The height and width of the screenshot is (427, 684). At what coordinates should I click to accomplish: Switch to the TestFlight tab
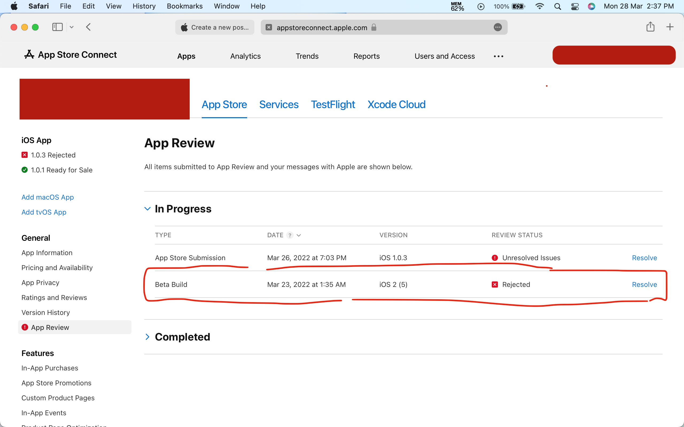click(333, 105)
